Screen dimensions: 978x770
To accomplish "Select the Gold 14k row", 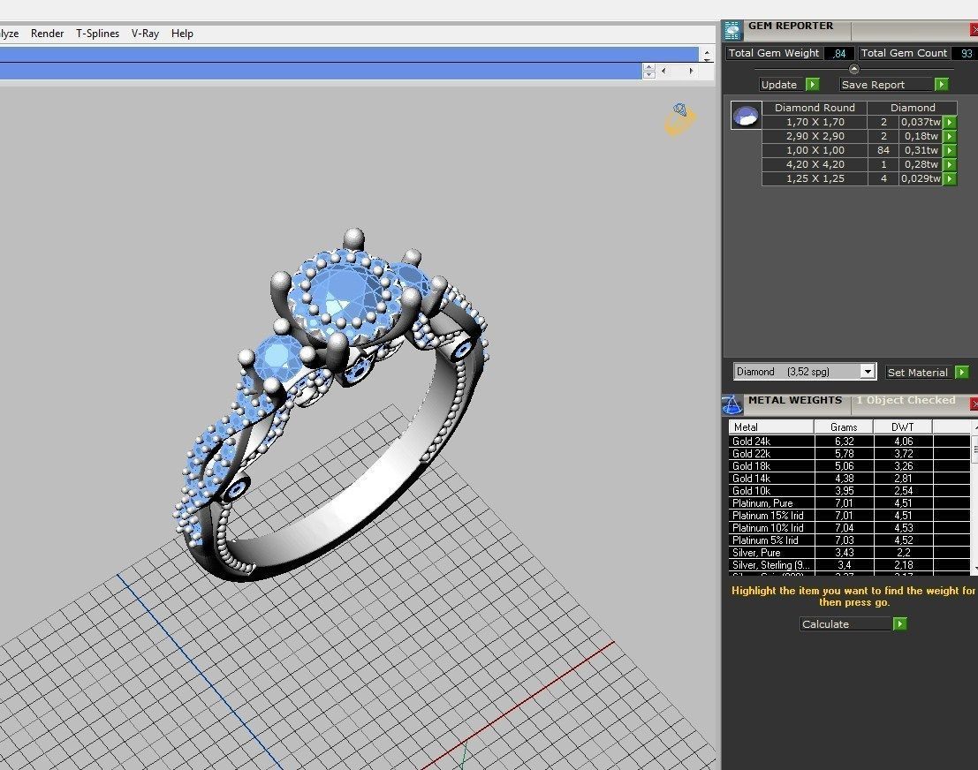I will tap(850, 479).
